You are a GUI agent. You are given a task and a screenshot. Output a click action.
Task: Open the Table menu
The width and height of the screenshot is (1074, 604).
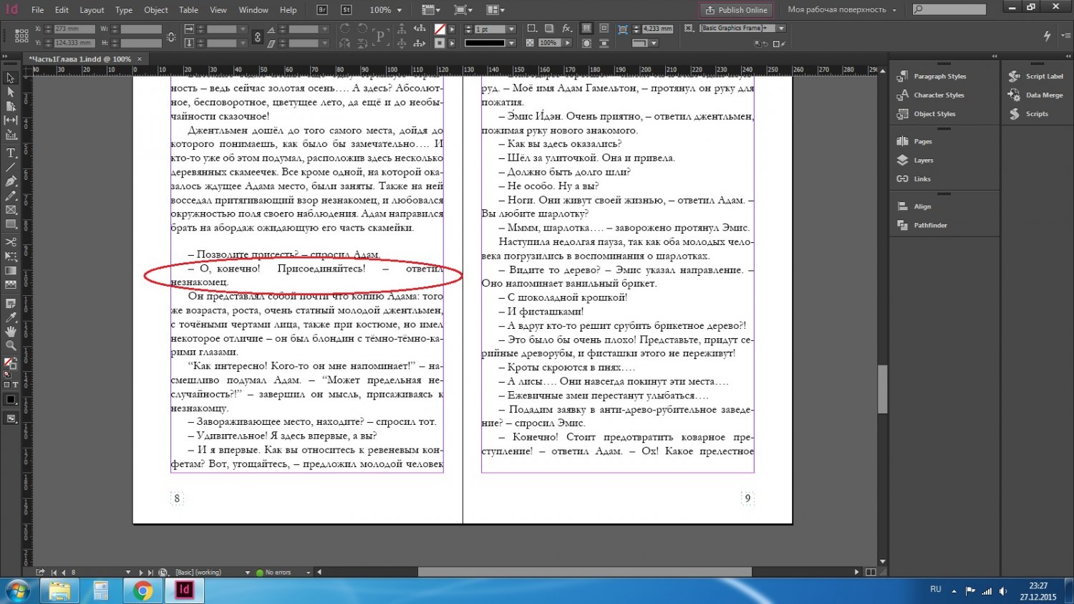[189, 10]
